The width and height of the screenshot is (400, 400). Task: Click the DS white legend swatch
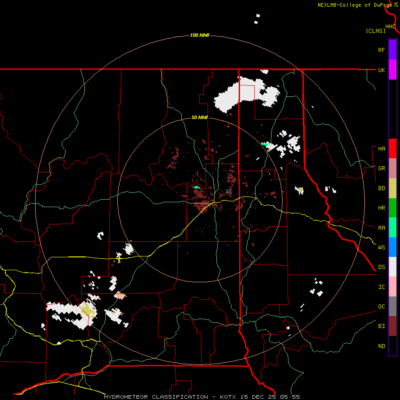pos(392,267)
